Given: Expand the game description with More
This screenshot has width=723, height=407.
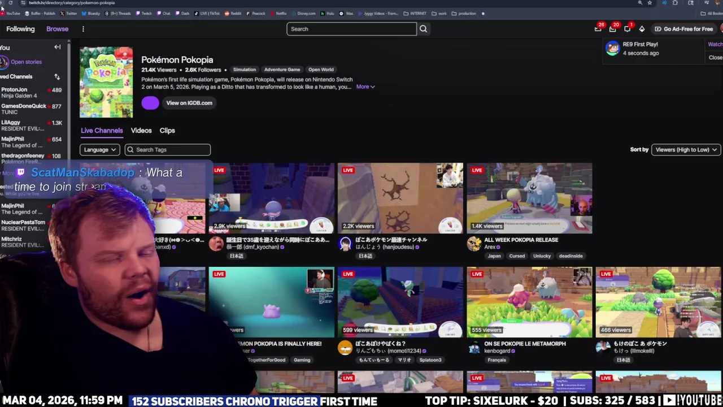Looking at the screenshot, I should 365,87.
